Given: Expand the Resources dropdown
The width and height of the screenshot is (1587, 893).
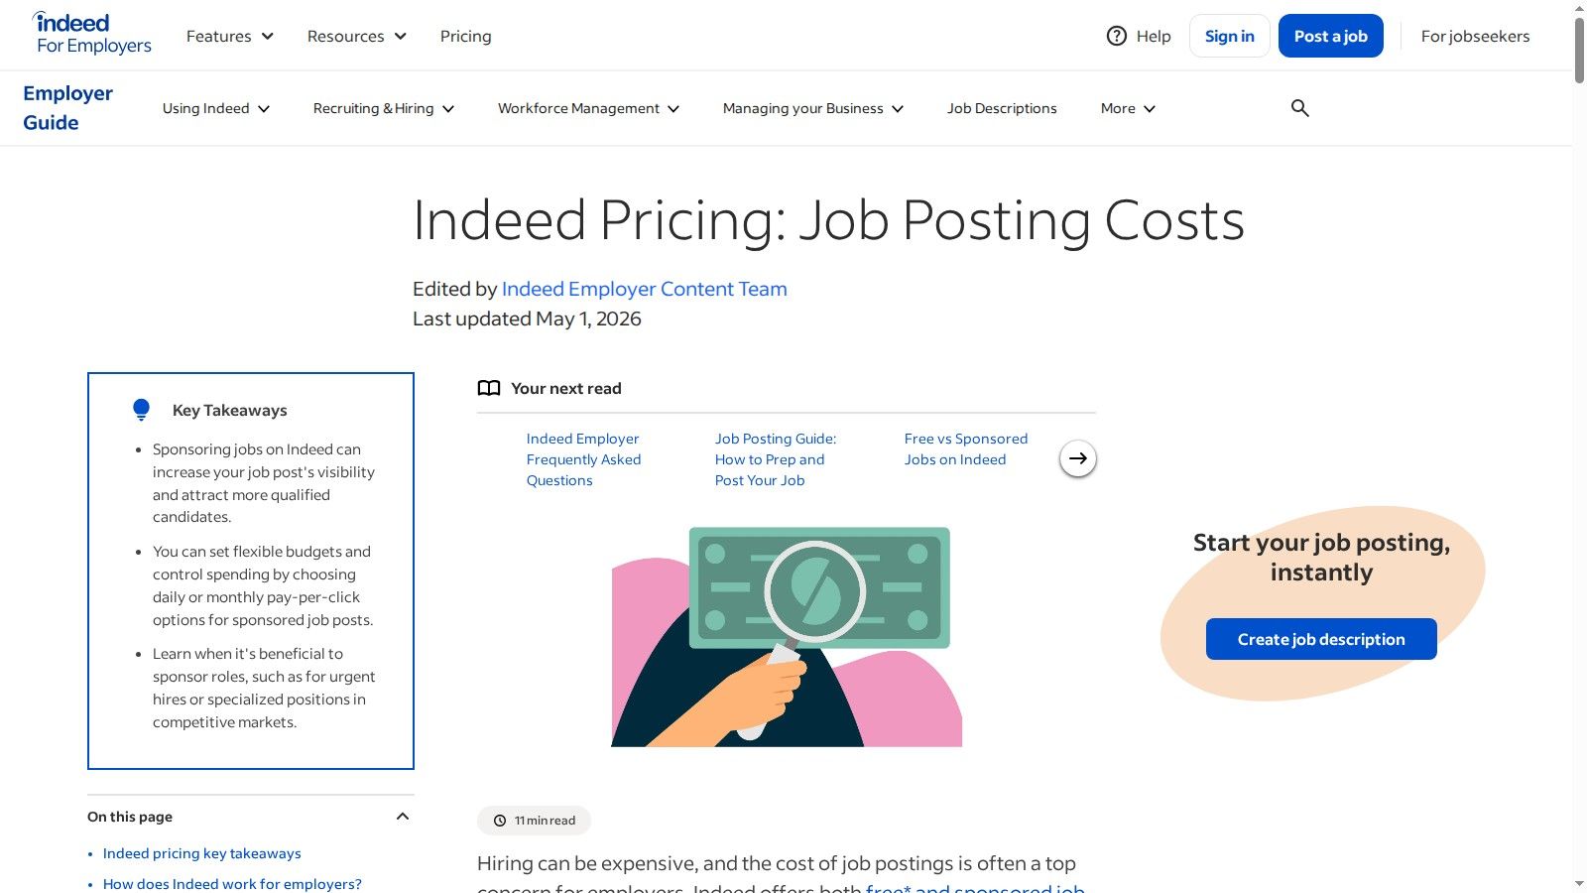Looking at the screenshot, I should point(357,36).
